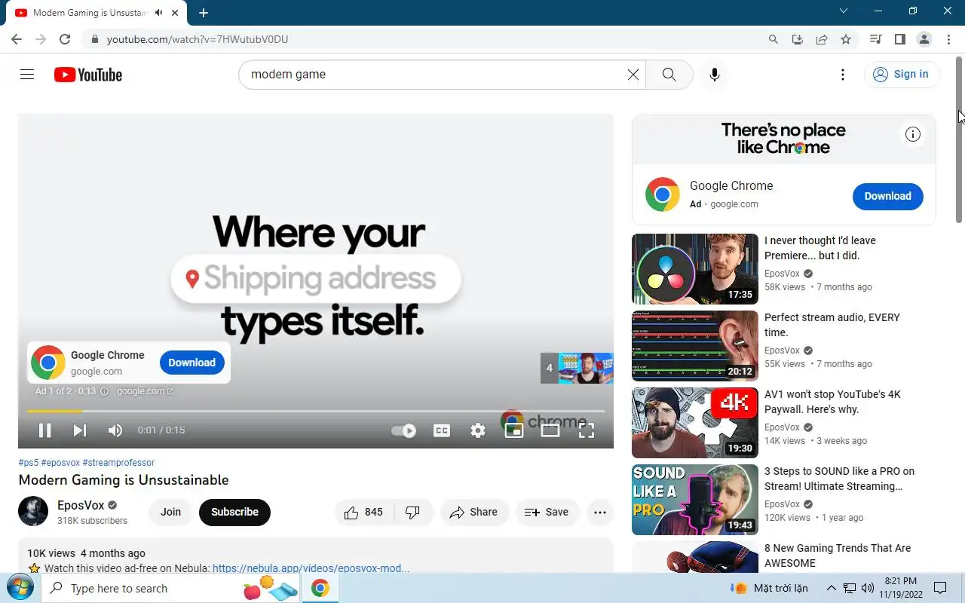Screen dimensions: 965x603
Task: Open the nebula.app description link
Action: tap(311, 568)
